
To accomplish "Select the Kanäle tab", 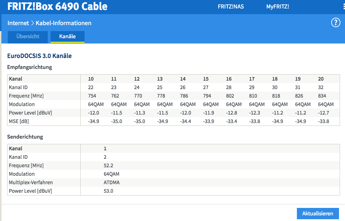I will point(67,36).
